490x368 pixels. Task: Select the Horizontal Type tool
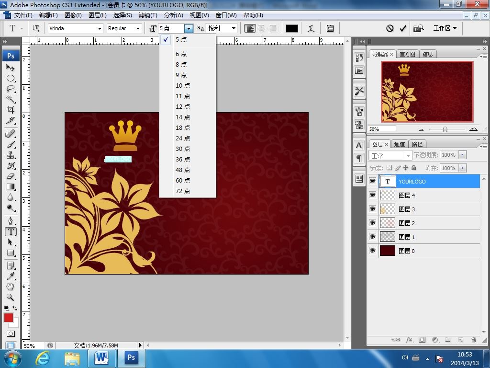coord(11,231)
